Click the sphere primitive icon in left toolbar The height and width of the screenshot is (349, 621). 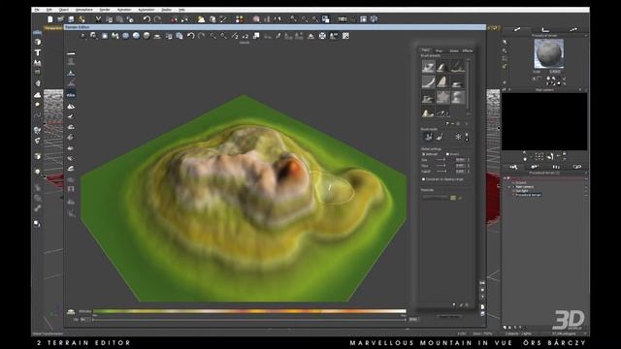coord(38,42)
